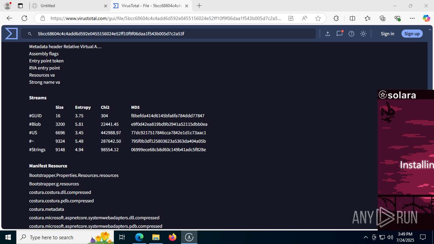Switch to the Untitled tab
434x244 pixels.
coord(70,6)
